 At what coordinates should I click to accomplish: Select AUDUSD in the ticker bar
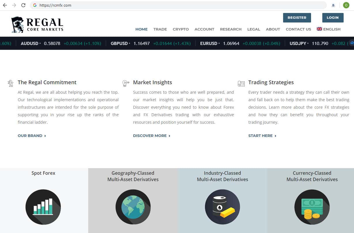pos(29,44)
